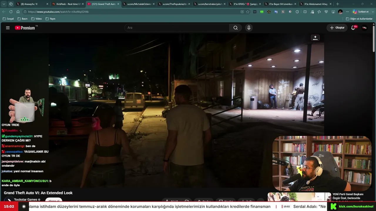Switch to X'te Abdulsamet Altaş tab
Viewport: 376px width, 211px height.
pos(315,4)
